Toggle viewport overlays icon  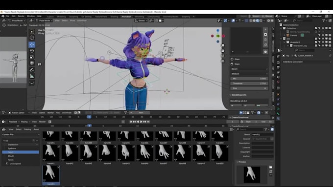click(233, 21)
